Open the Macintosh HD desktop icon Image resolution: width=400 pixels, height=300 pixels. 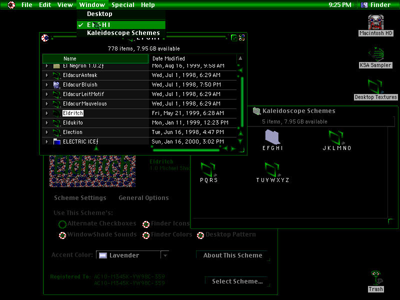[x=376, y=22]
